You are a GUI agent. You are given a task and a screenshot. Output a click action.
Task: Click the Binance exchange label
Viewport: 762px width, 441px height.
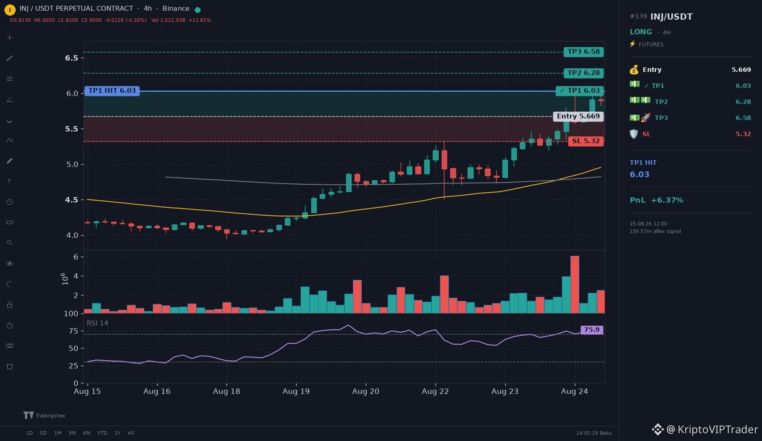pos(176,8)
